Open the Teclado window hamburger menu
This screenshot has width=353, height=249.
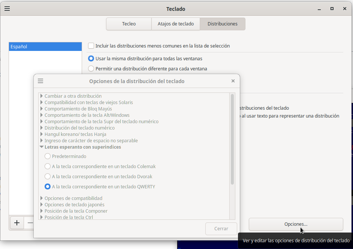7,9
